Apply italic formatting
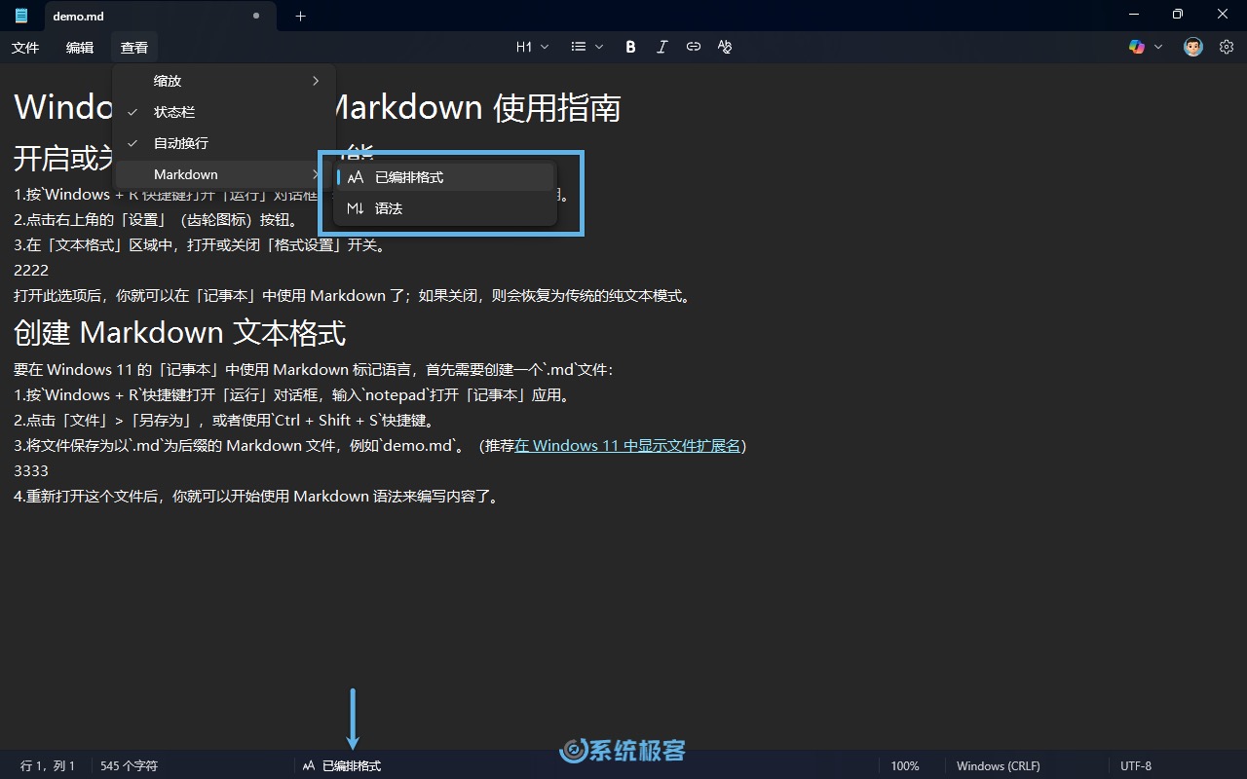 [x=661, y=47]
